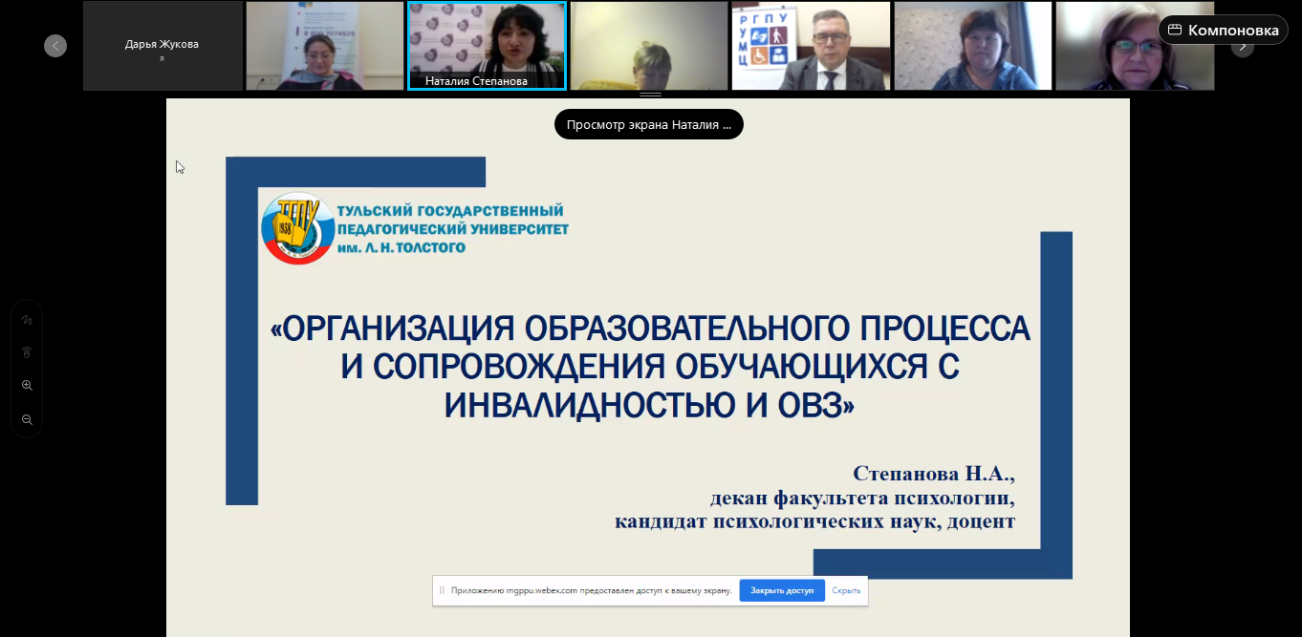Open the Компоновка layout menu
Image resolution: width=1302 pixels, height=637 pixels.
(x=1223, y=31)
